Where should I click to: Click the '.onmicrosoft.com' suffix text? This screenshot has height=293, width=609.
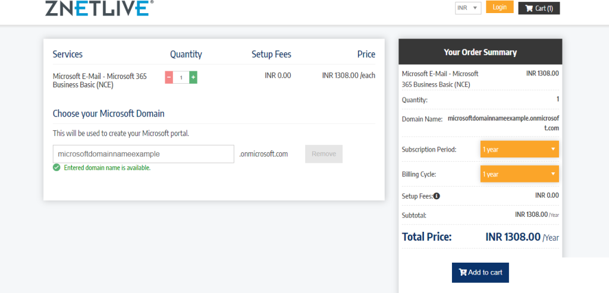(x=263, y=154)
